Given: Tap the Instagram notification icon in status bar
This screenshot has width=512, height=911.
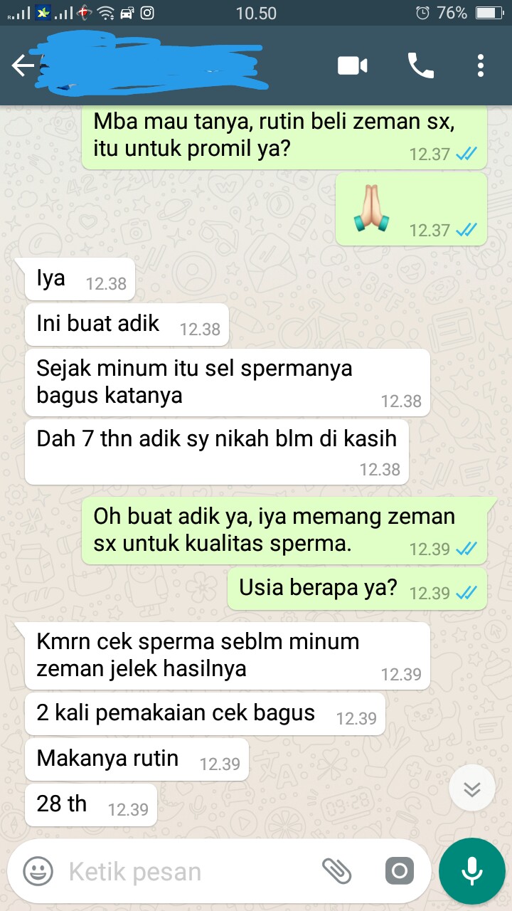Looking at the screenshot, I should (x=147, y=13).
